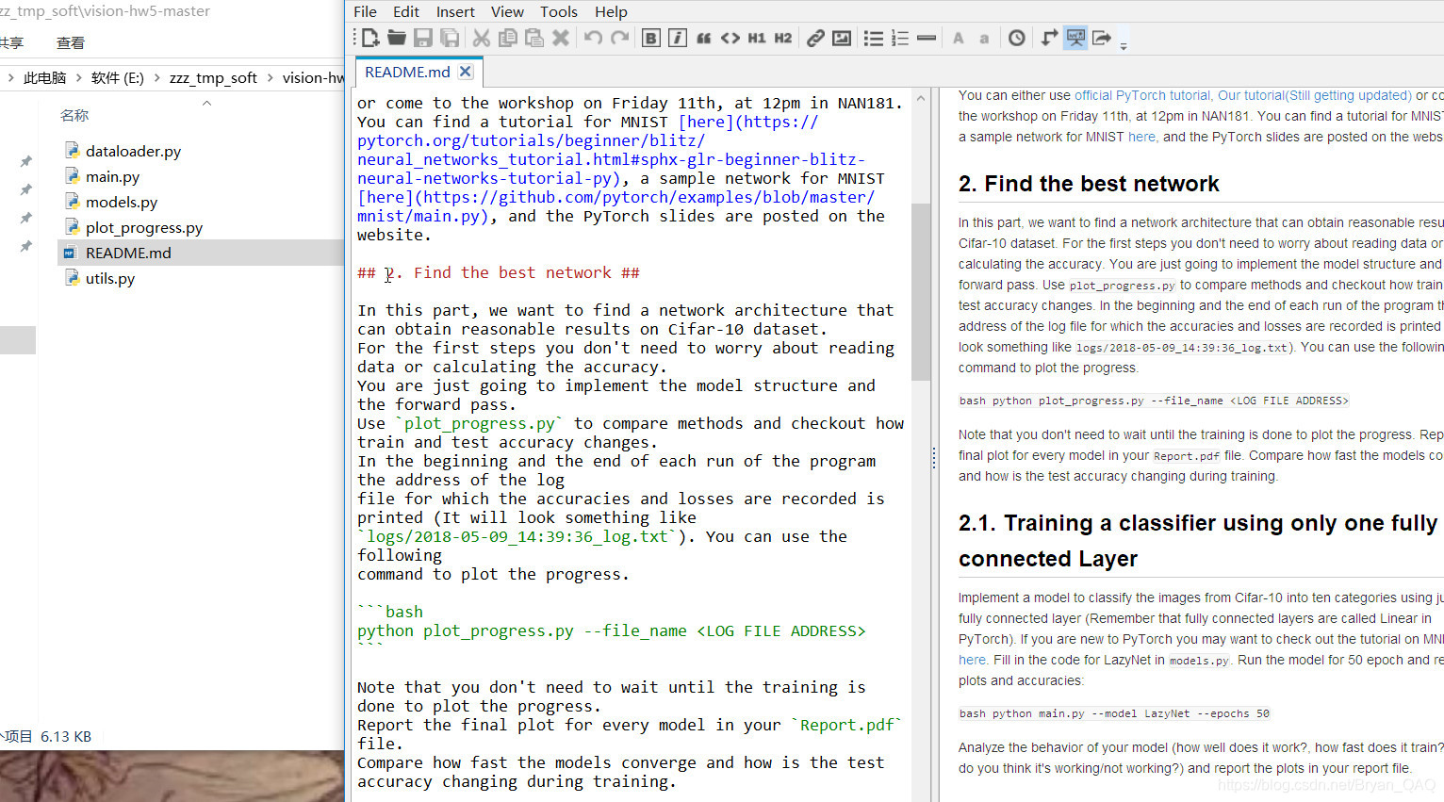
Task: Apply Italic formatting
Action: point(678,38)
